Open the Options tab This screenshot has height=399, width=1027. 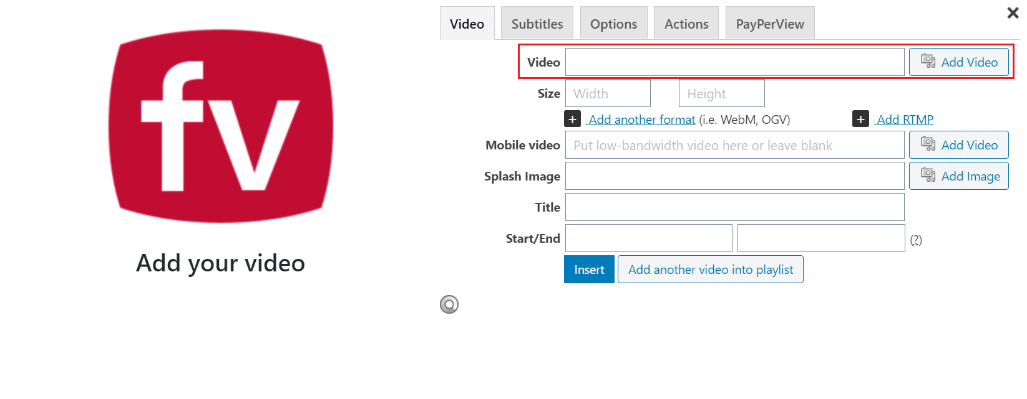[x=614, y=24]
